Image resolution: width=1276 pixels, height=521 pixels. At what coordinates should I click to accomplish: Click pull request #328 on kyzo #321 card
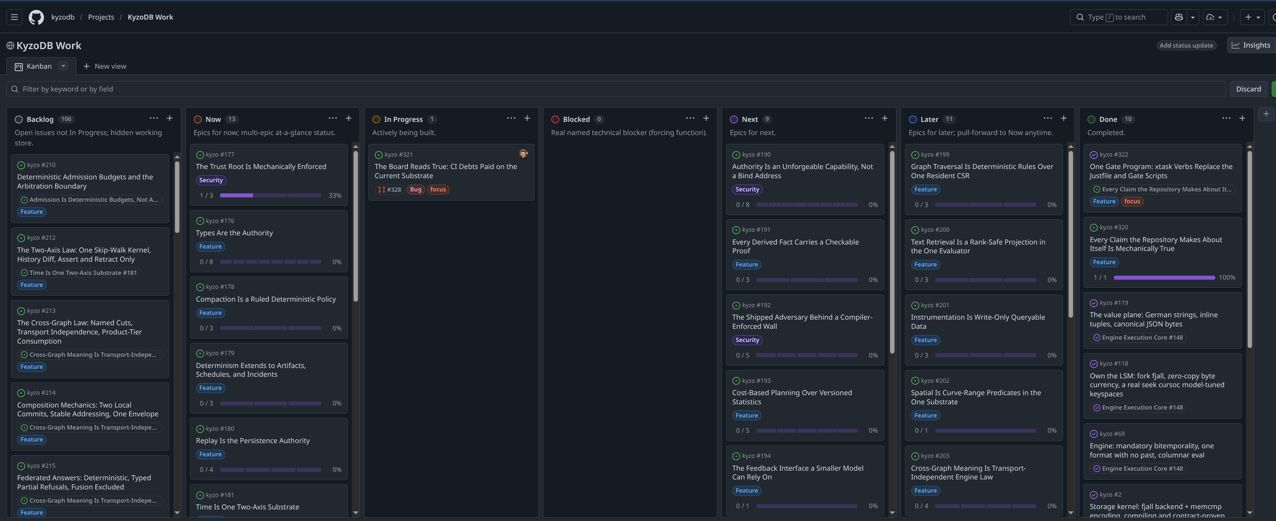390,190
